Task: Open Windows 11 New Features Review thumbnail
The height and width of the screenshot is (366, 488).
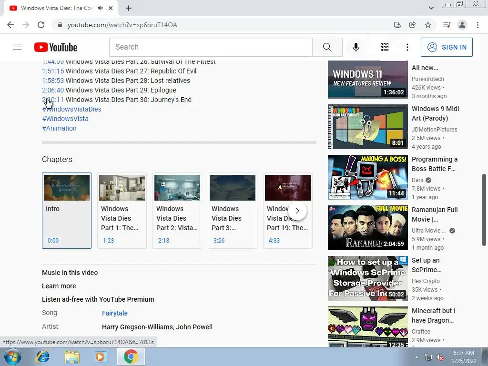Action: click(367, 80)
